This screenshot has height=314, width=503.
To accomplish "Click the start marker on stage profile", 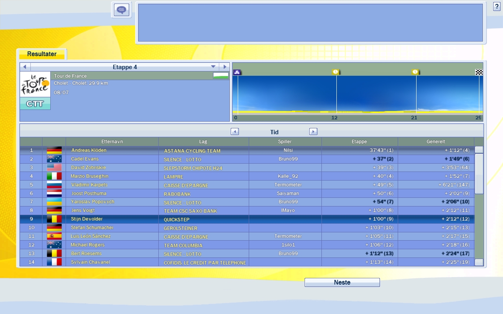I will pyautogui.click(x=237, y=72).
